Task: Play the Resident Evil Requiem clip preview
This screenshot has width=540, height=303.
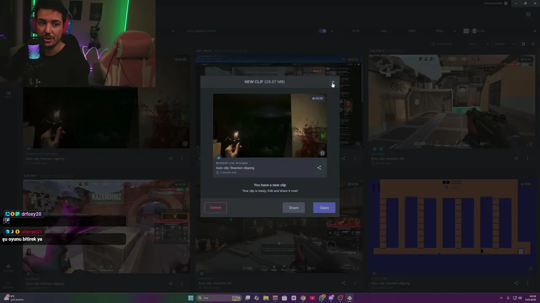Action: tap(270, 125)
